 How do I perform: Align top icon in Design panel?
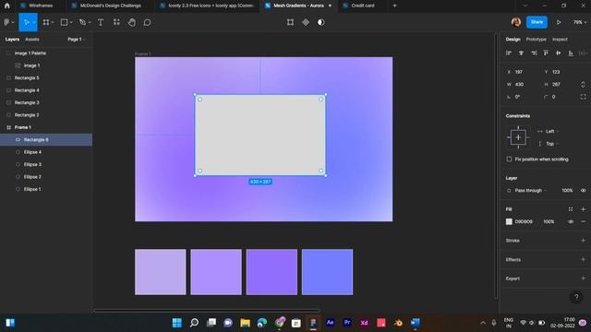coord(546,53)
